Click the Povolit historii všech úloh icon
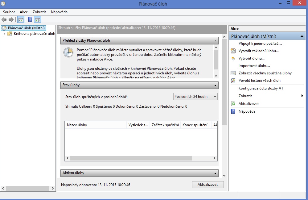 point(233,81)
